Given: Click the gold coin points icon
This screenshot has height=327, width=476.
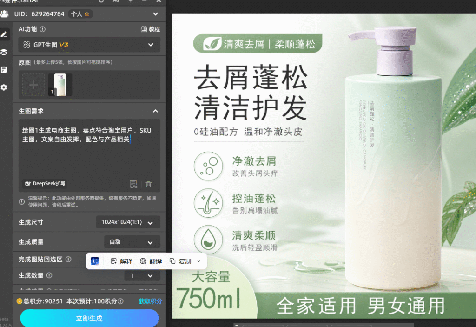Looking at the screenshot, I should coord(20,301).
